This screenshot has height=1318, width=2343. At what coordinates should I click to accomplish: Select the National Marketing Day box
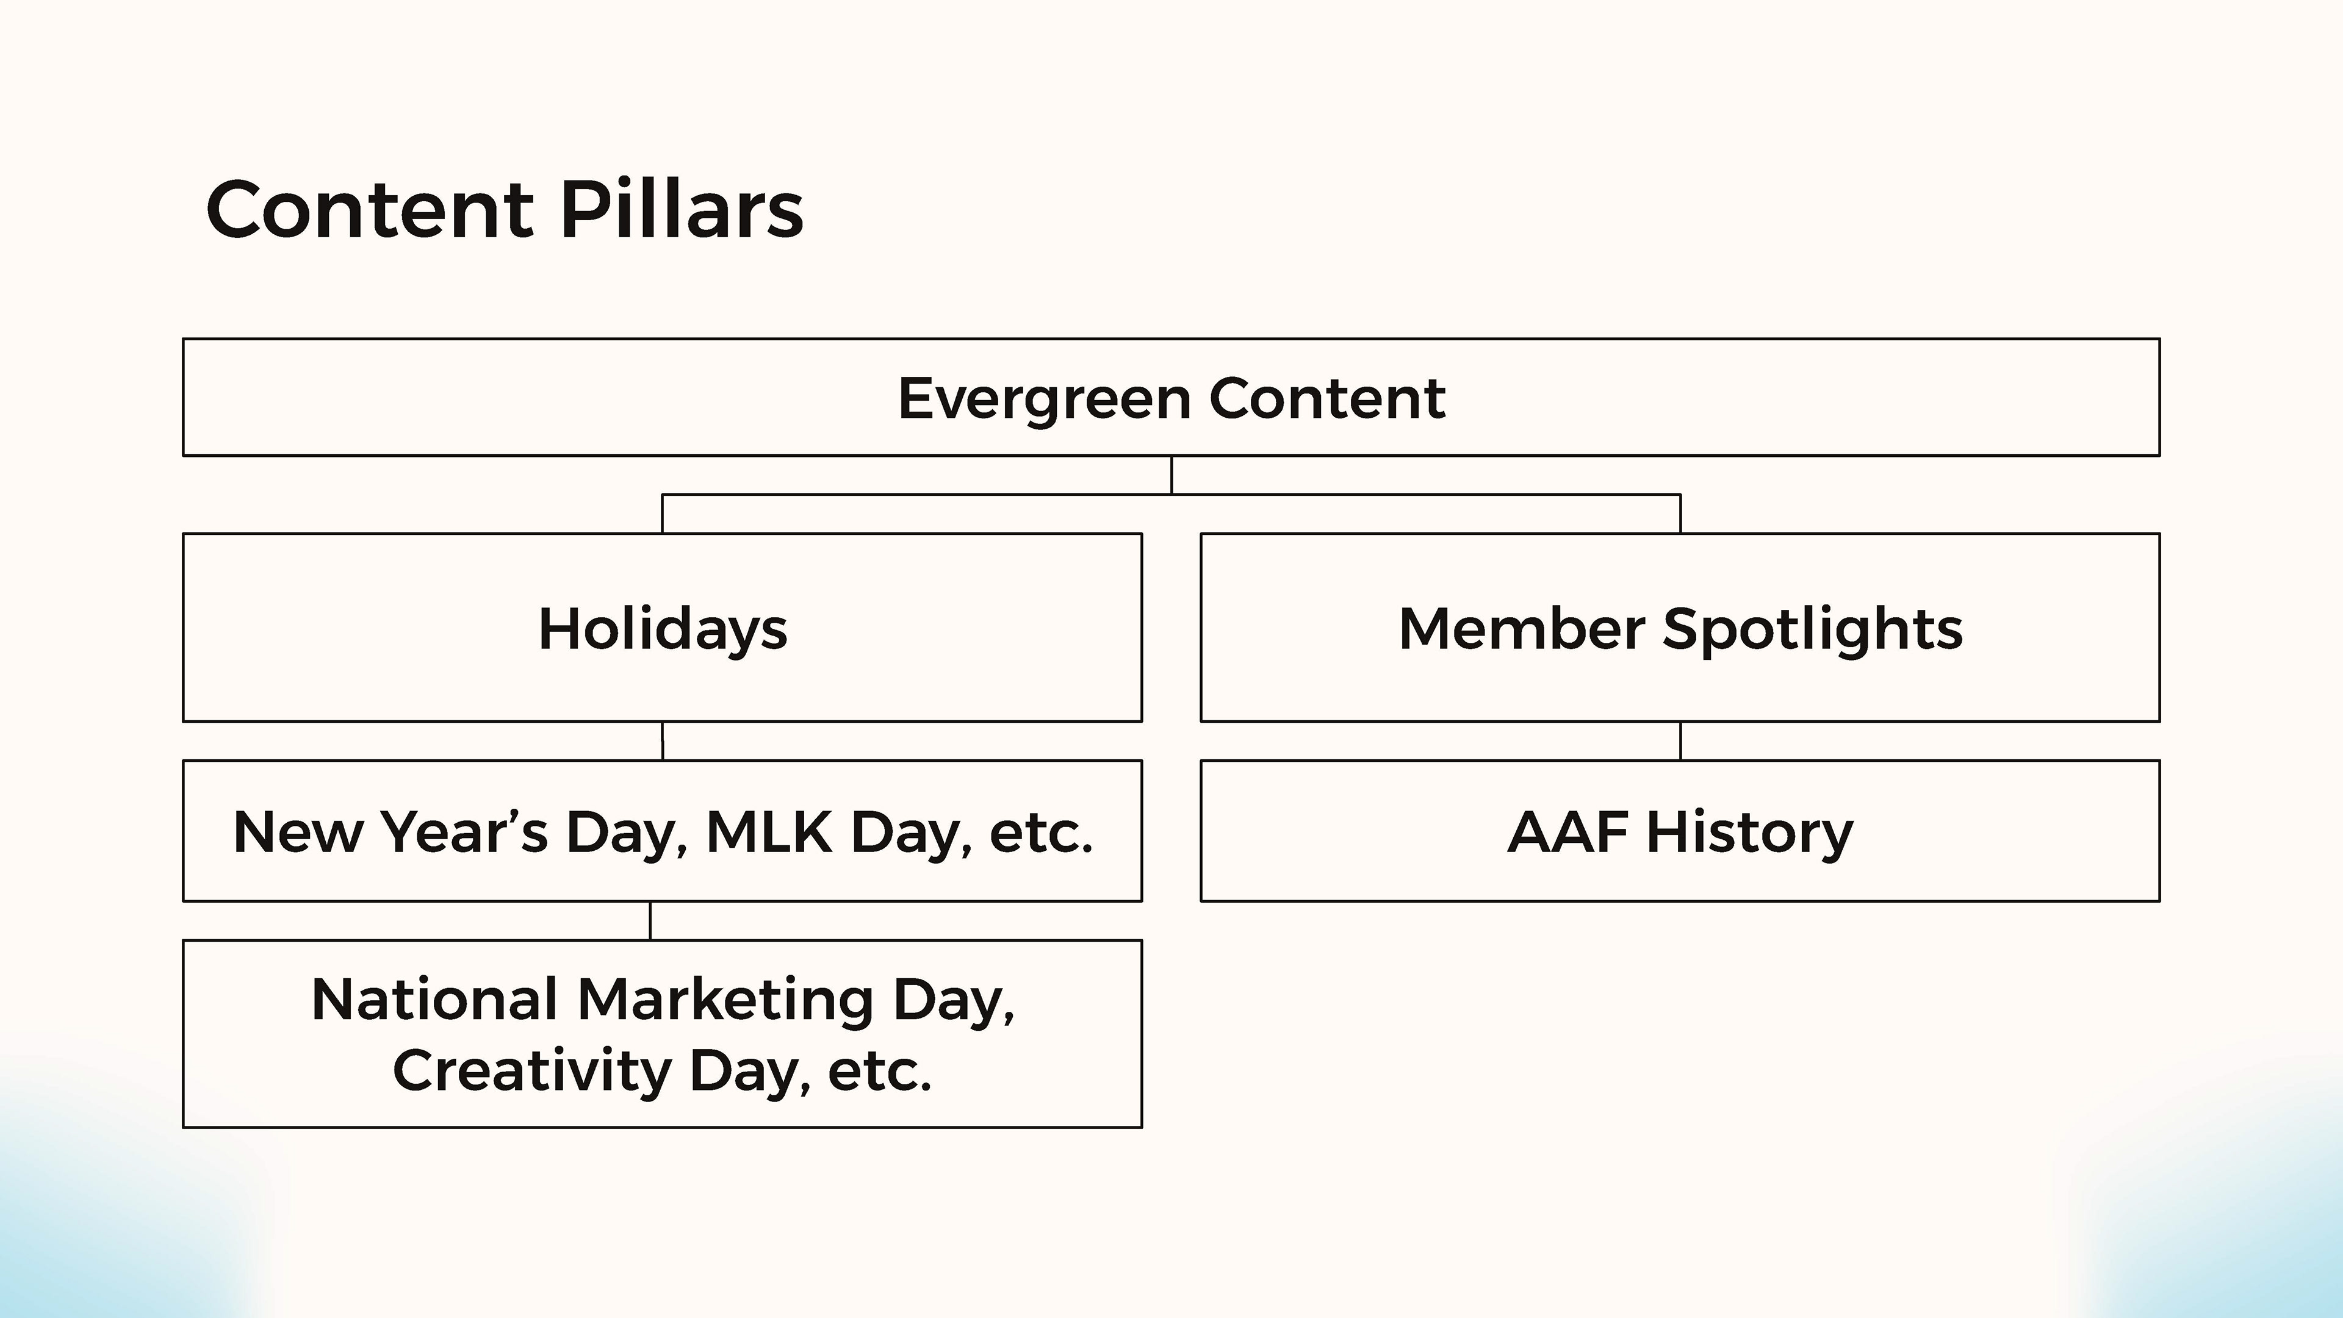(662, 1034)
